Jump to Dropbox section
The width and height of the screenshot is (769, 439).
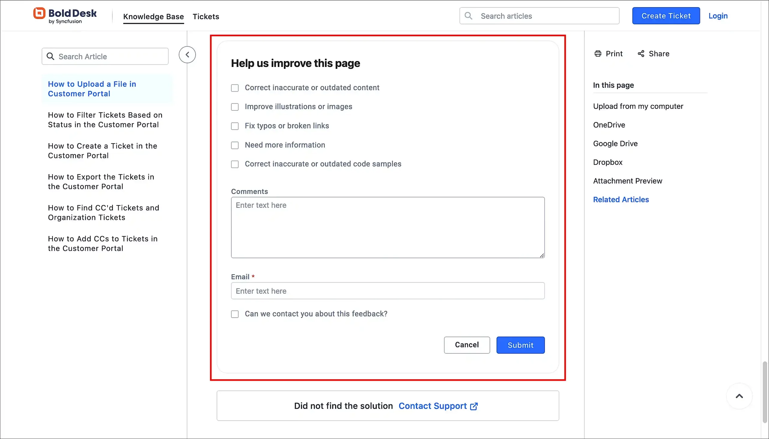pos(608,162)
